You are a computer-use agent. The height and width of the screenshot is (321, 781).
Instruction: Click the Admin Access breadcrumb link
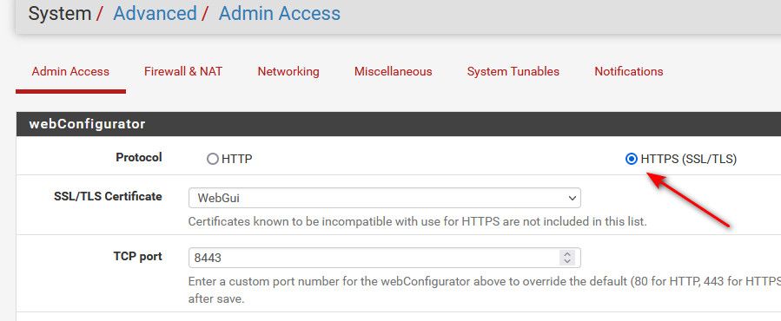[x=280, y=13]
